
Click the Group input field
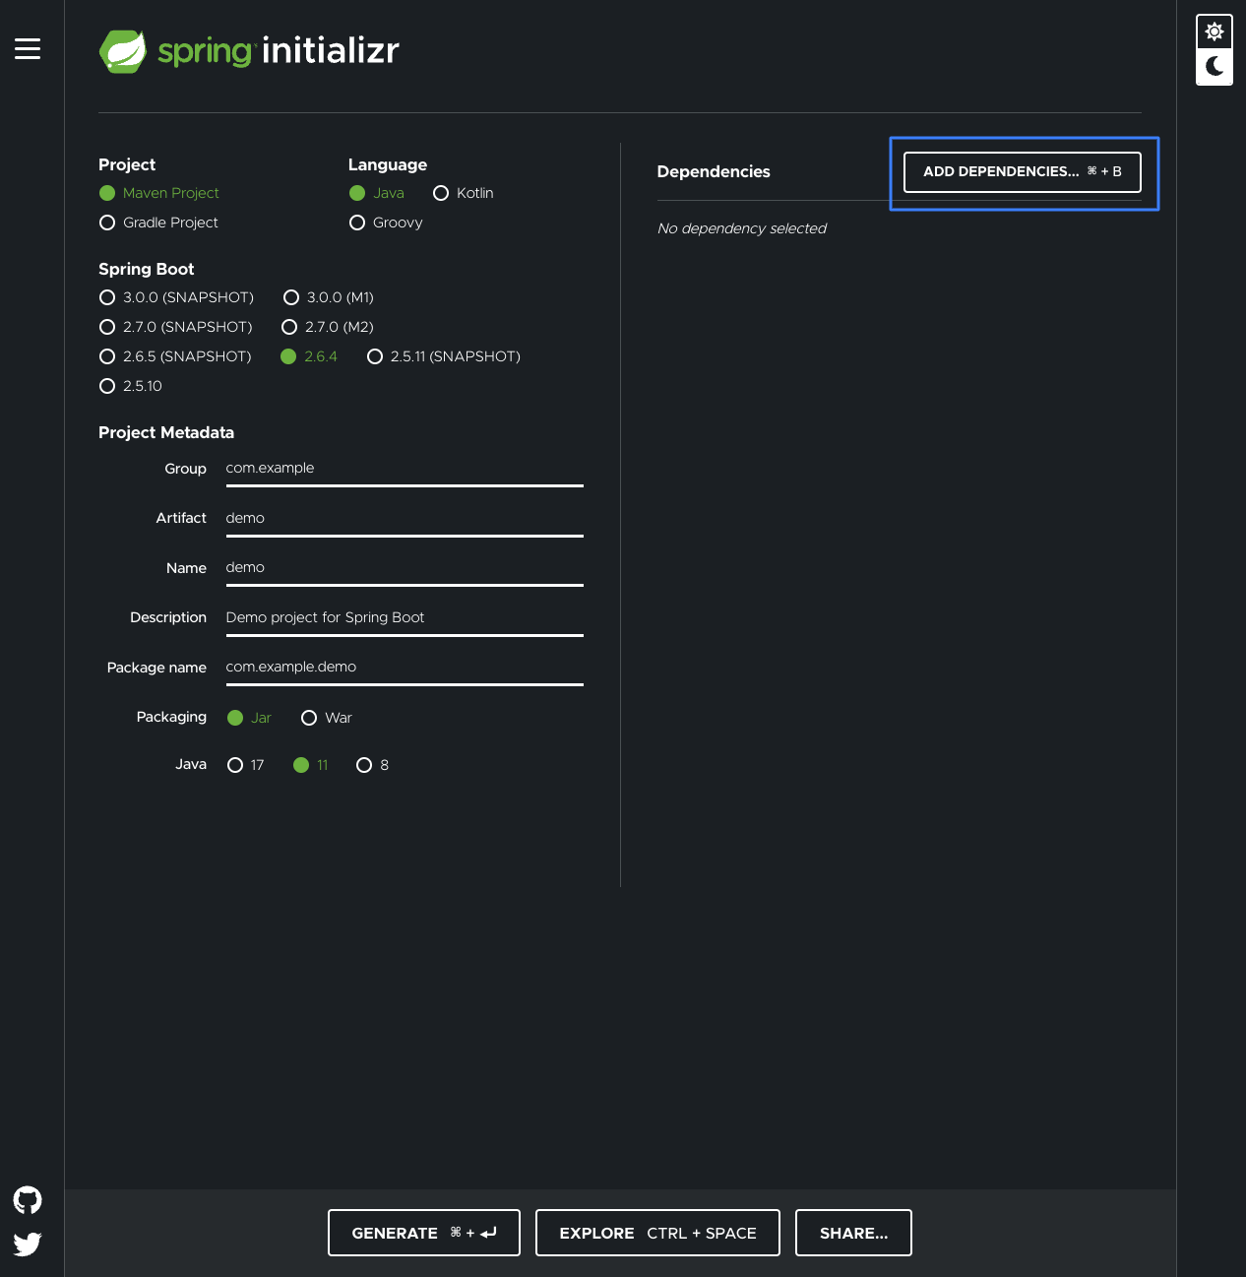405,469
